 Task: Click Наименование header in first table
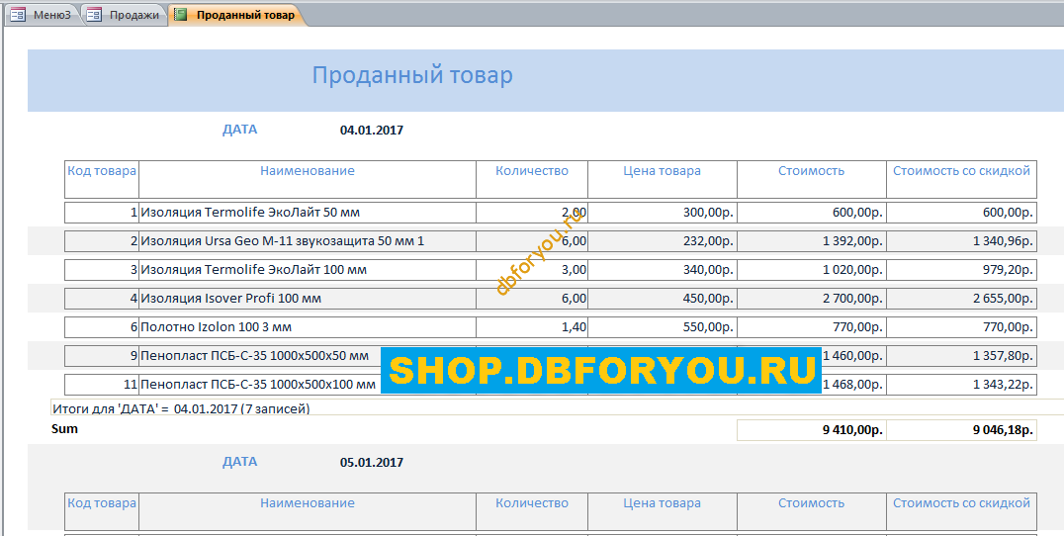[x=308, y=179]
